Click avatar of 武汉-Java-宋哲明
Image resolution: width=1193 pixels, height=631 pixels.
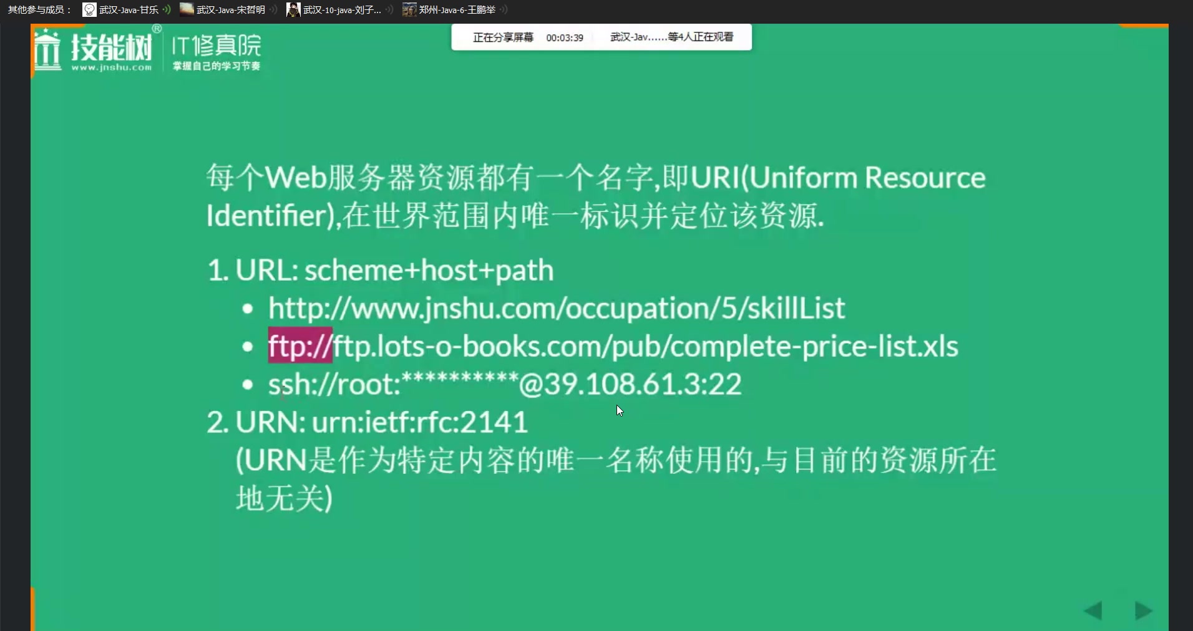tap(187, 9)
